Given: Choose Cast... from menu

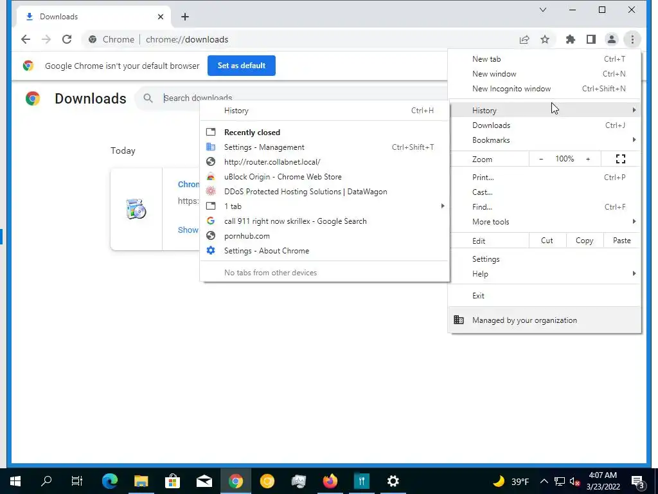Looking at the screenshot, I should pyautogui.click(x=544, y=192).
